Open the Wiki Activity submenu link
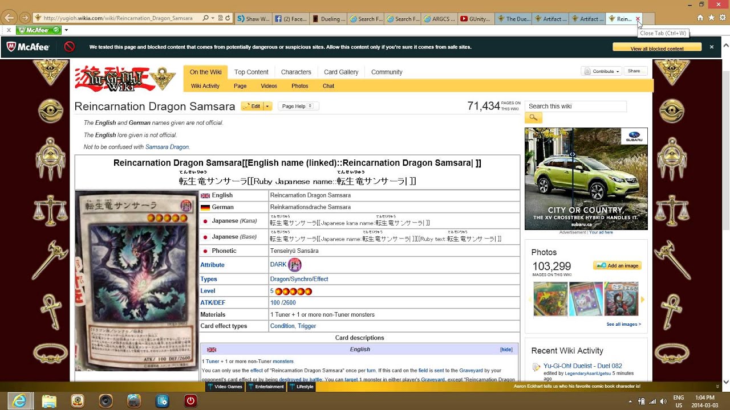Image resolution: width=730 pixels, height=410 pixels. [x=205, y=86]
